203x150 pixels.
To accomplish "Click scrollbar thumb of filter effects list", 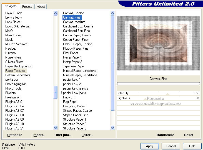I will pos(113,63).
